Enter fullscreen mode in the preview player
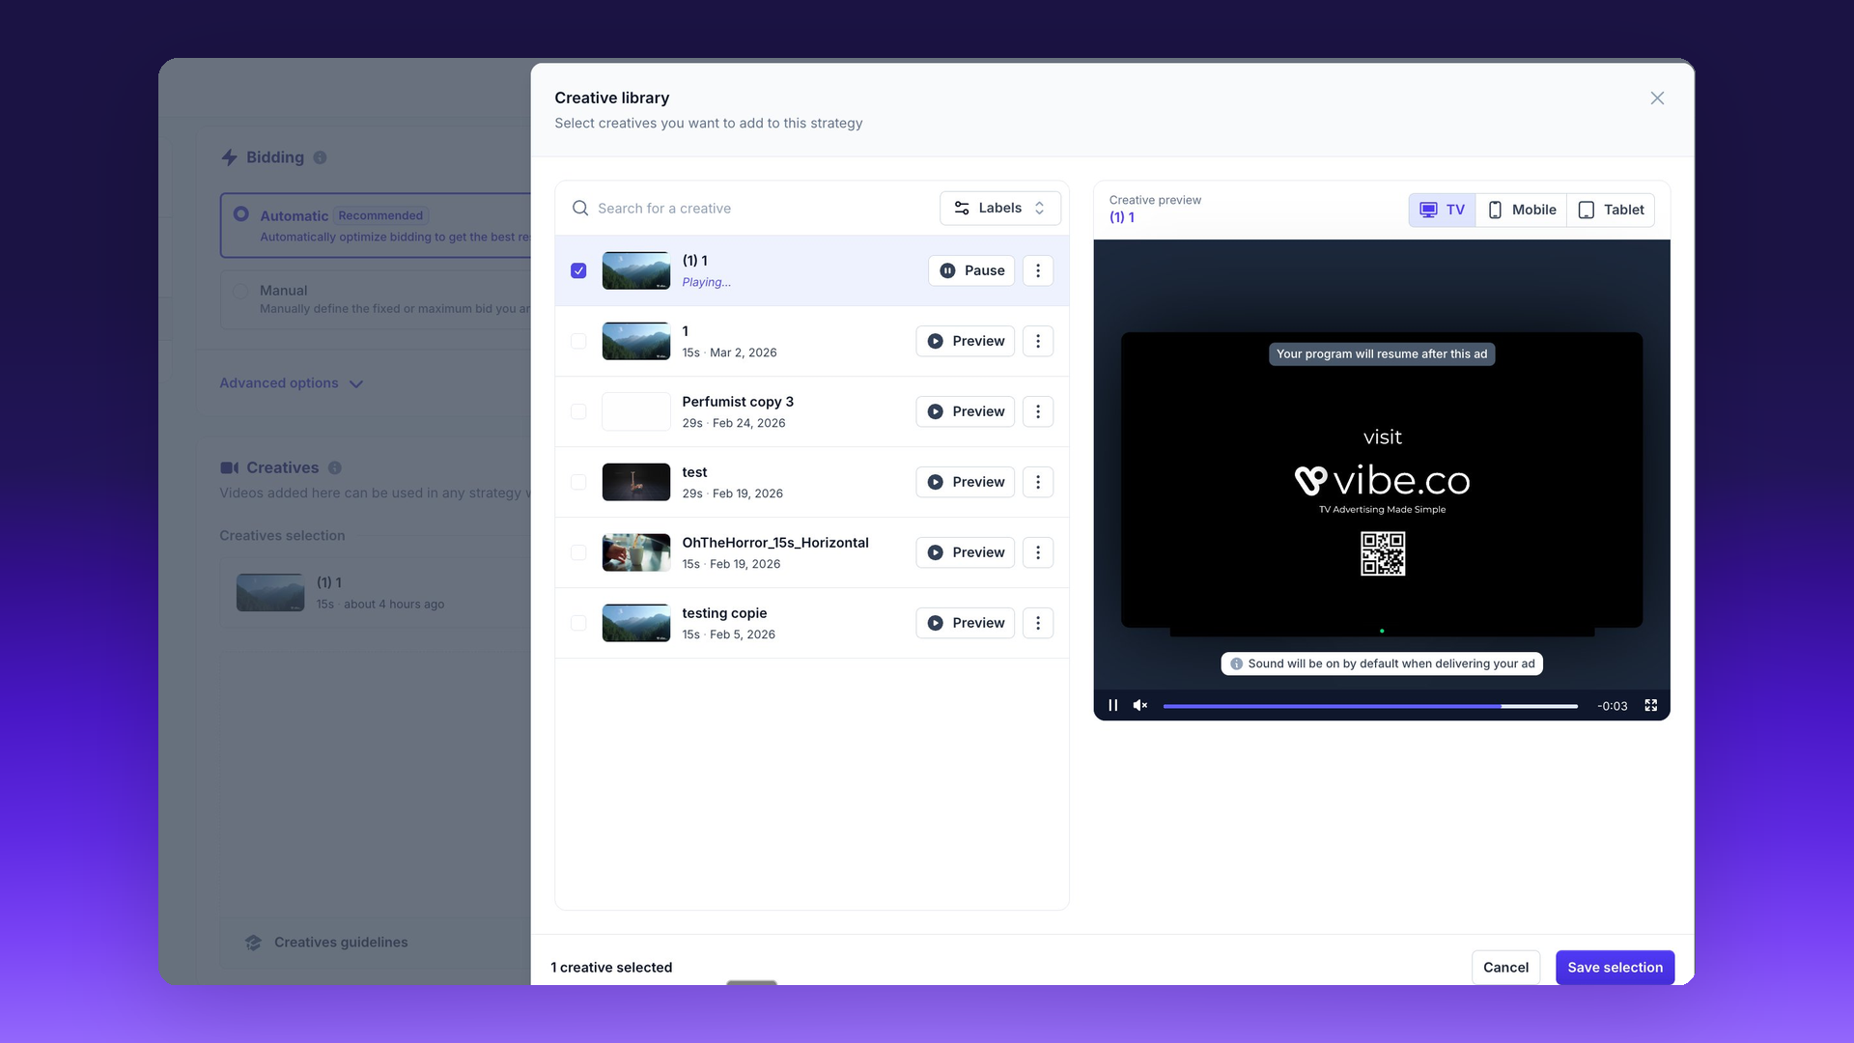1854x1043 pixels. [1651, 706]
